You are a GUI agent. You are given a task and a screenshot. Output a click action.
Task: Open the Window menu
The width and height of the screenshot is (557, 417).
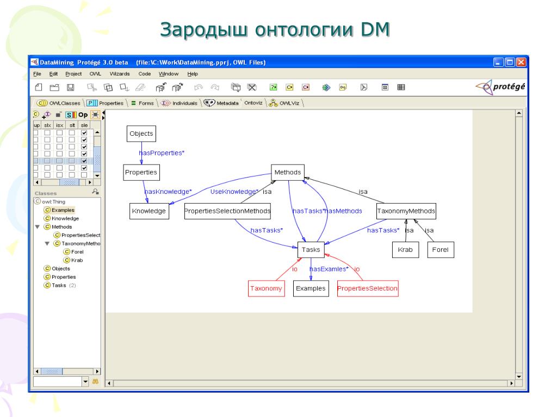coord(169,74)
